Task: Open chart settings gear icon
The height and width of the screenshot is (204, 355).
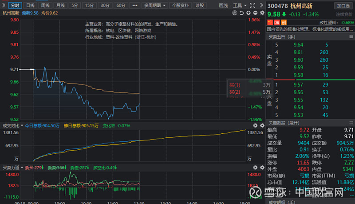Action: click(262, 13)
